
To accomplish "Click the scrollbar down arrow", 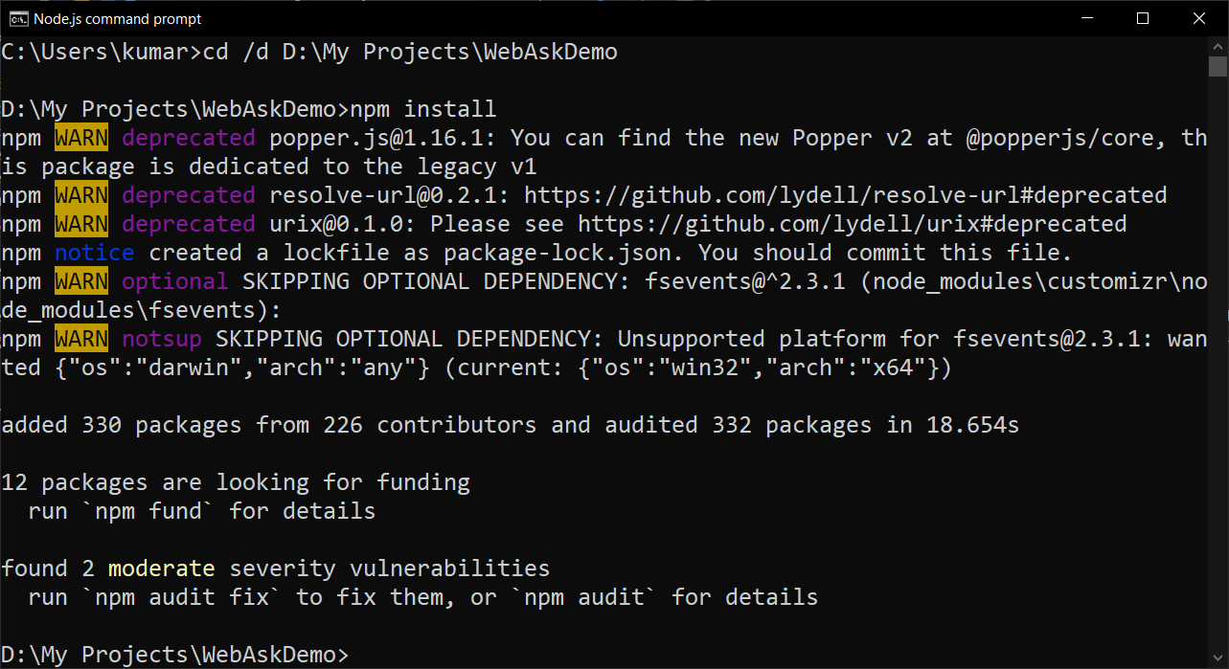I will click(x=1218, y=659).
